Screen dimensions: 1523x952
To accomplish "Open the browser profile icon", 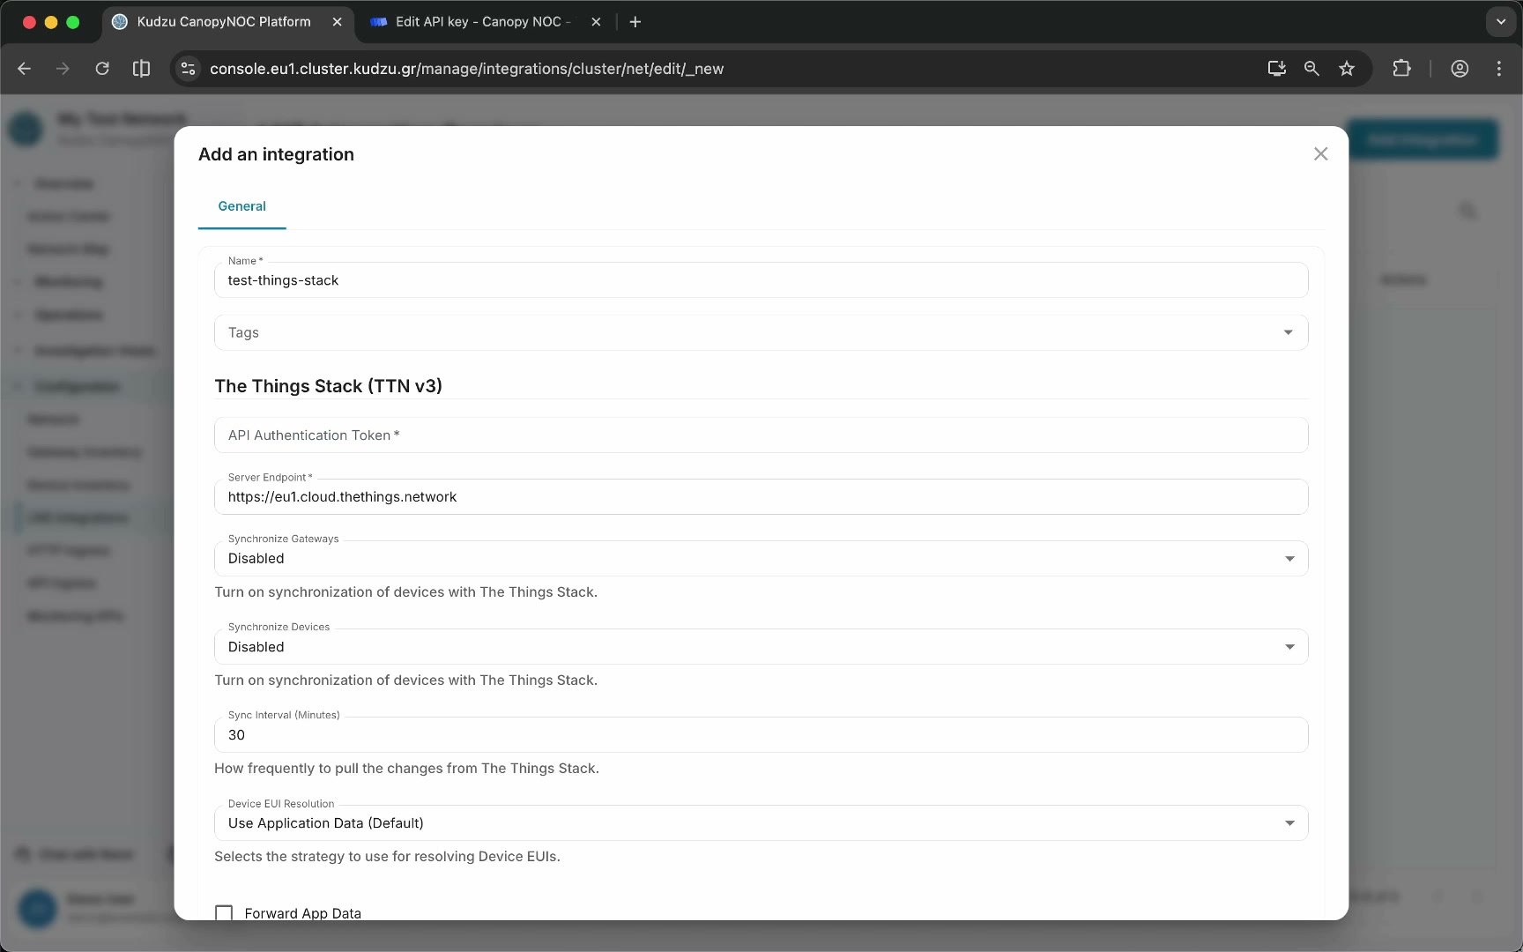I will (1460, 69).
